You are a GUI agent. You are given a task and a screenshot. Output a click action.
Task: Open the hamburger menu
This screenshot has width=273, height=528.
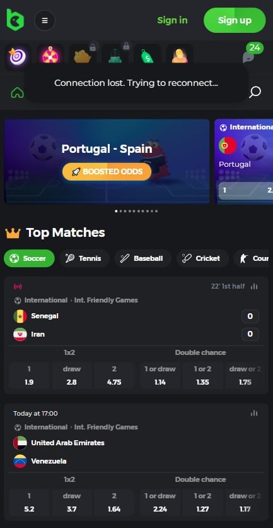45,21
